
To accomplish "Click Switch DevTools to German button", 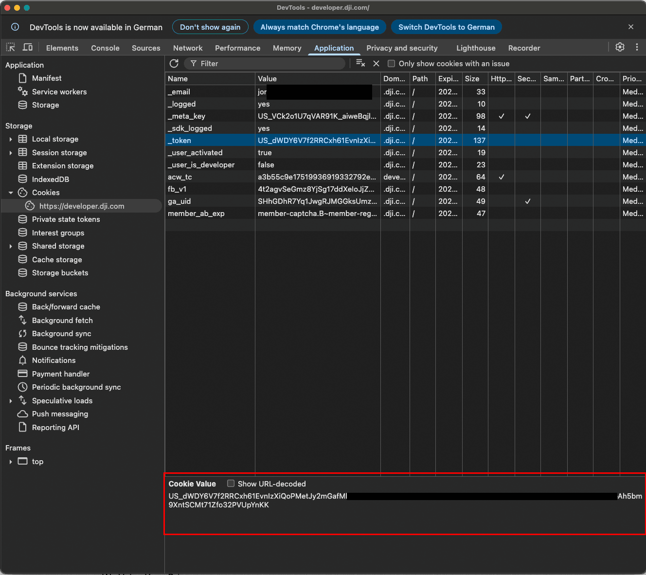I will [446, 27].
